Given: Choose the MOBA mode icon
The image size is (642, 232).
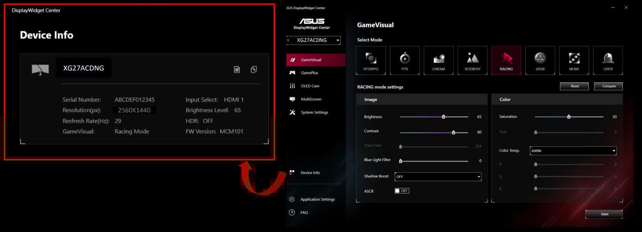Looking at the screenshot, I should point(574,61).
